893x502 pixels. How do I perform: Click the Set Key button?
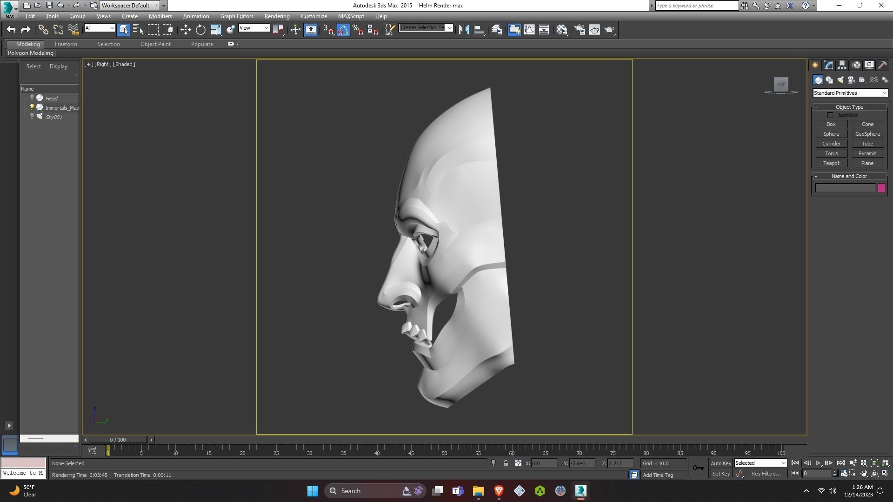tap(721, 474)
